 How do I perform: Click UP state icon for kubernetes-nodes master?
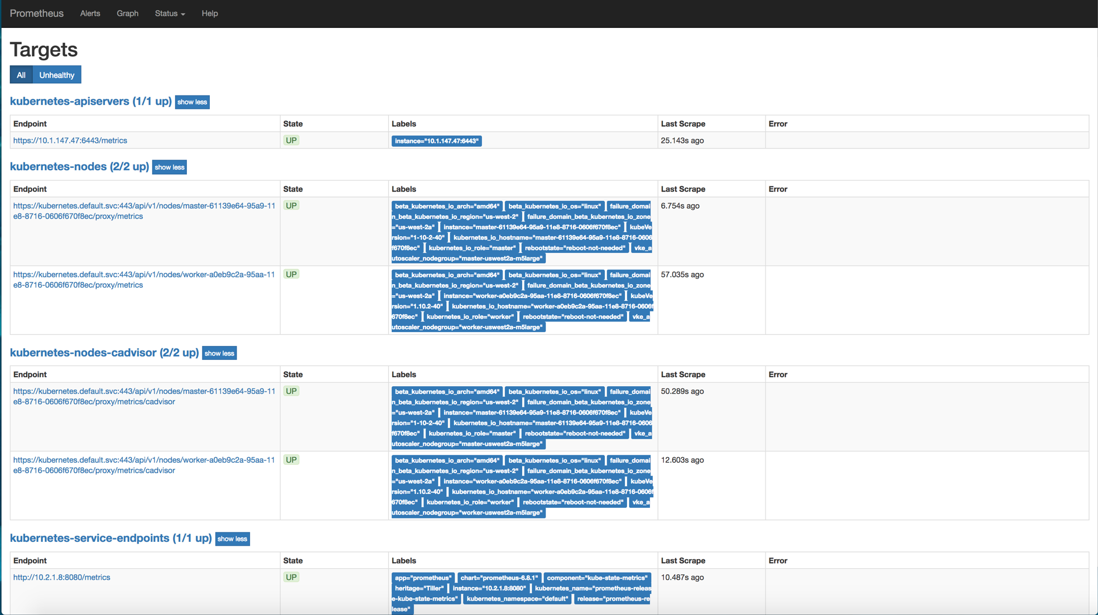click(x=291, y=204)
